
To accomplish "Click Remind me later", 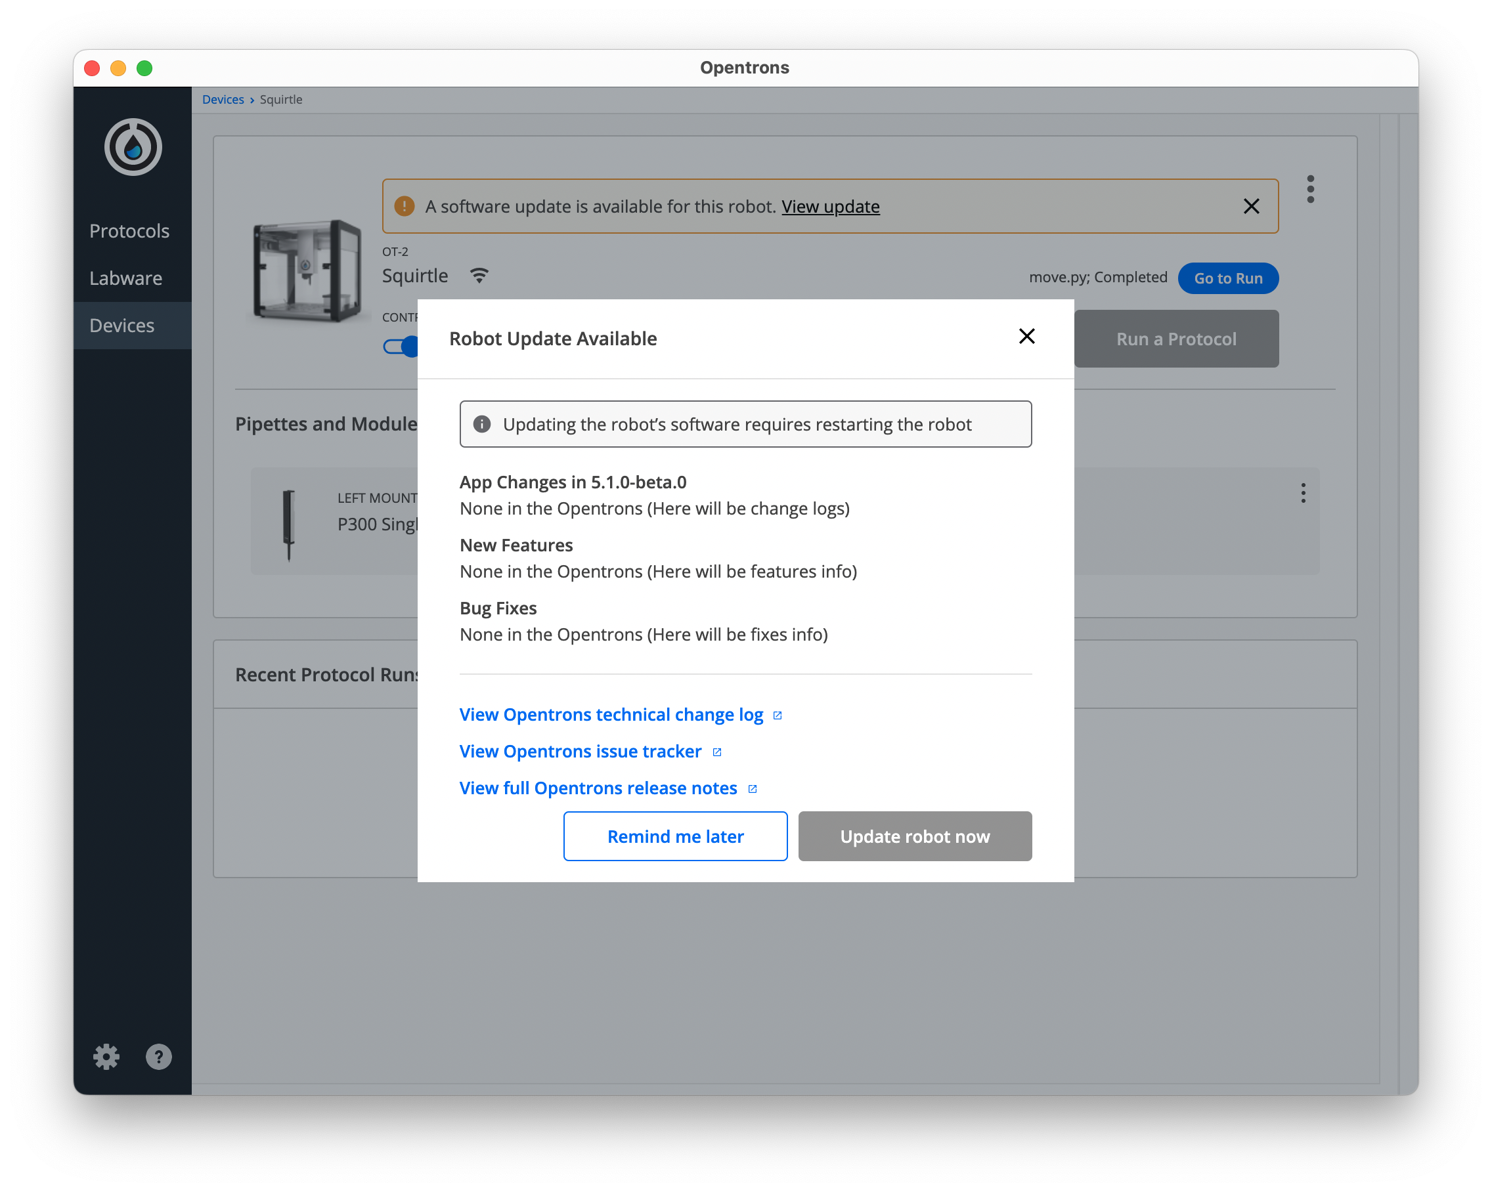I will (x=676, y=836).
